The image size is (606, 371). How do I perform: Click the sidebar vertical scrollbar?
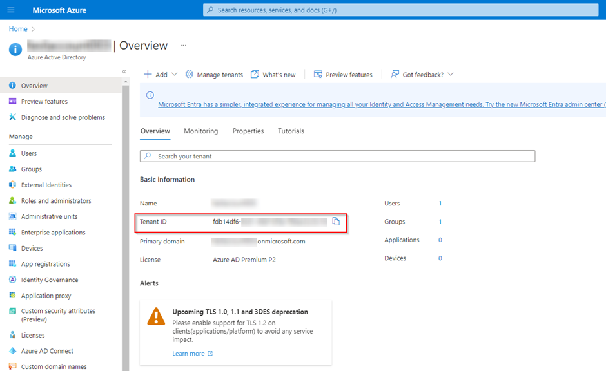pos(126,227)
